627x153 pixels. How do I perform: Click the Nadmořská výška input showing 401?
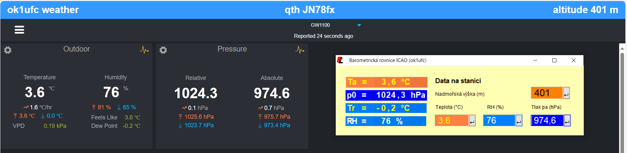click(546, 93)
